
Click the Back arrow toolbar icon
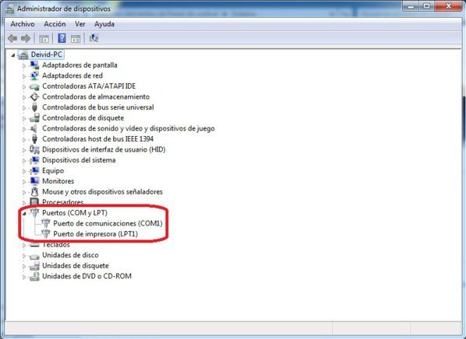12,38
